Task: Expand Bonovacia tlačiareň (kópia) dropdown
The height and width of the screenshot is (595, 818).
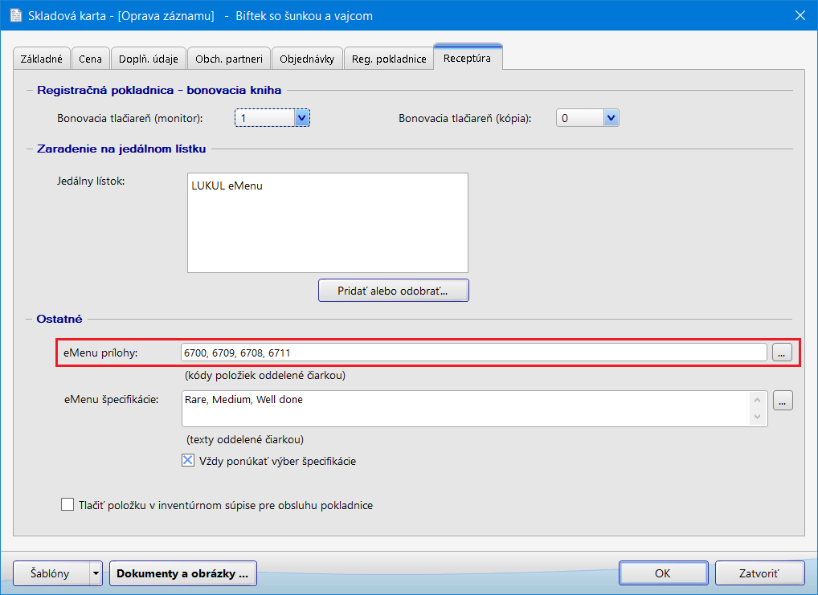Action: click(x=611, y=118)
